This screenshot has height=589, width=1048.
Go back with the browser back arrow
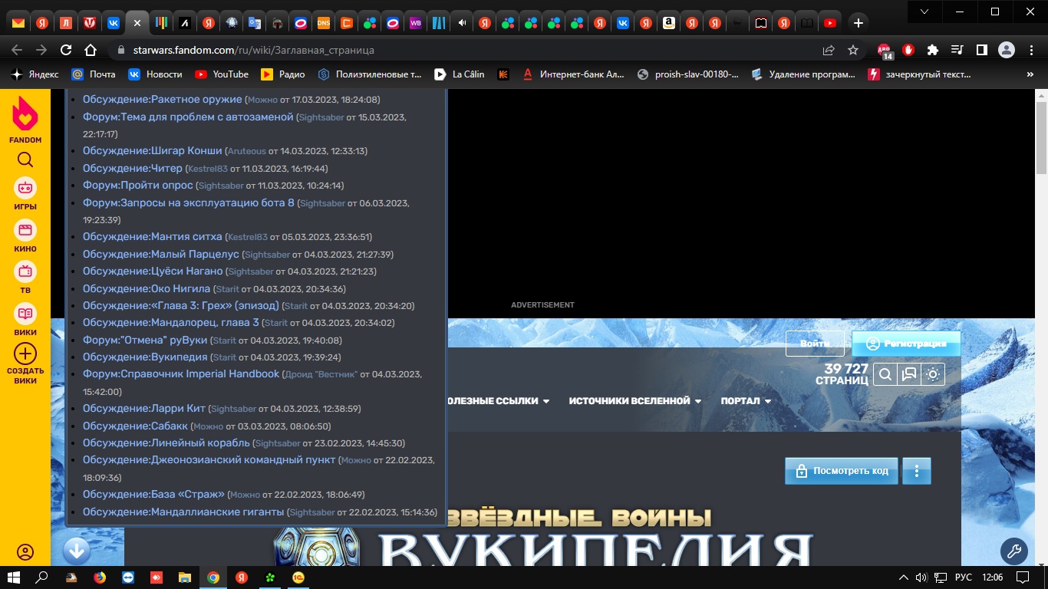click(17, 50)
